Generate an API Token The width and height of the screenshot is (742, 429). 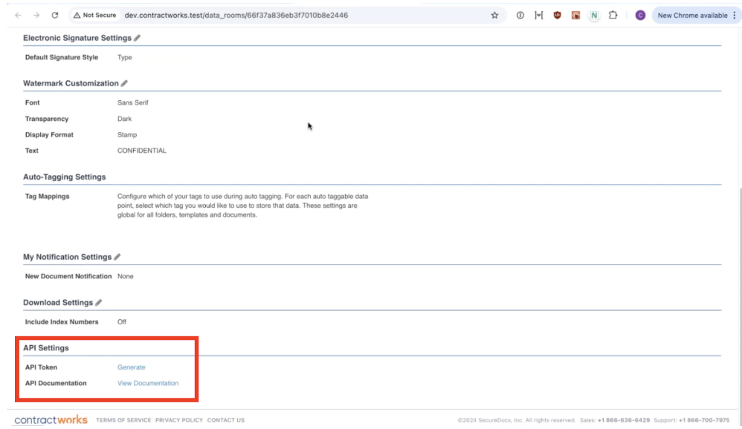[131, 367]
